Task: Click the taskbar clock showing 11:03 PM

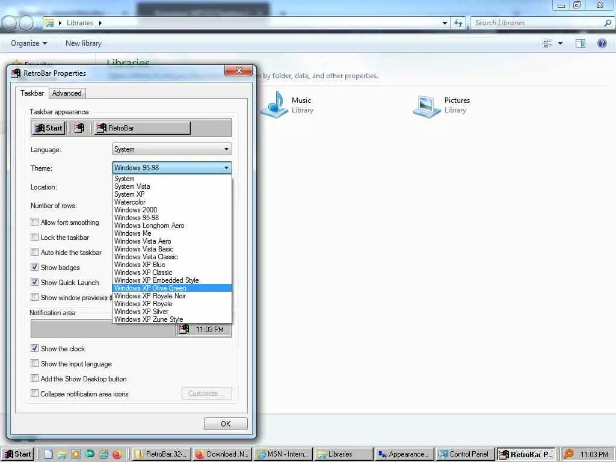Action: 594,454
